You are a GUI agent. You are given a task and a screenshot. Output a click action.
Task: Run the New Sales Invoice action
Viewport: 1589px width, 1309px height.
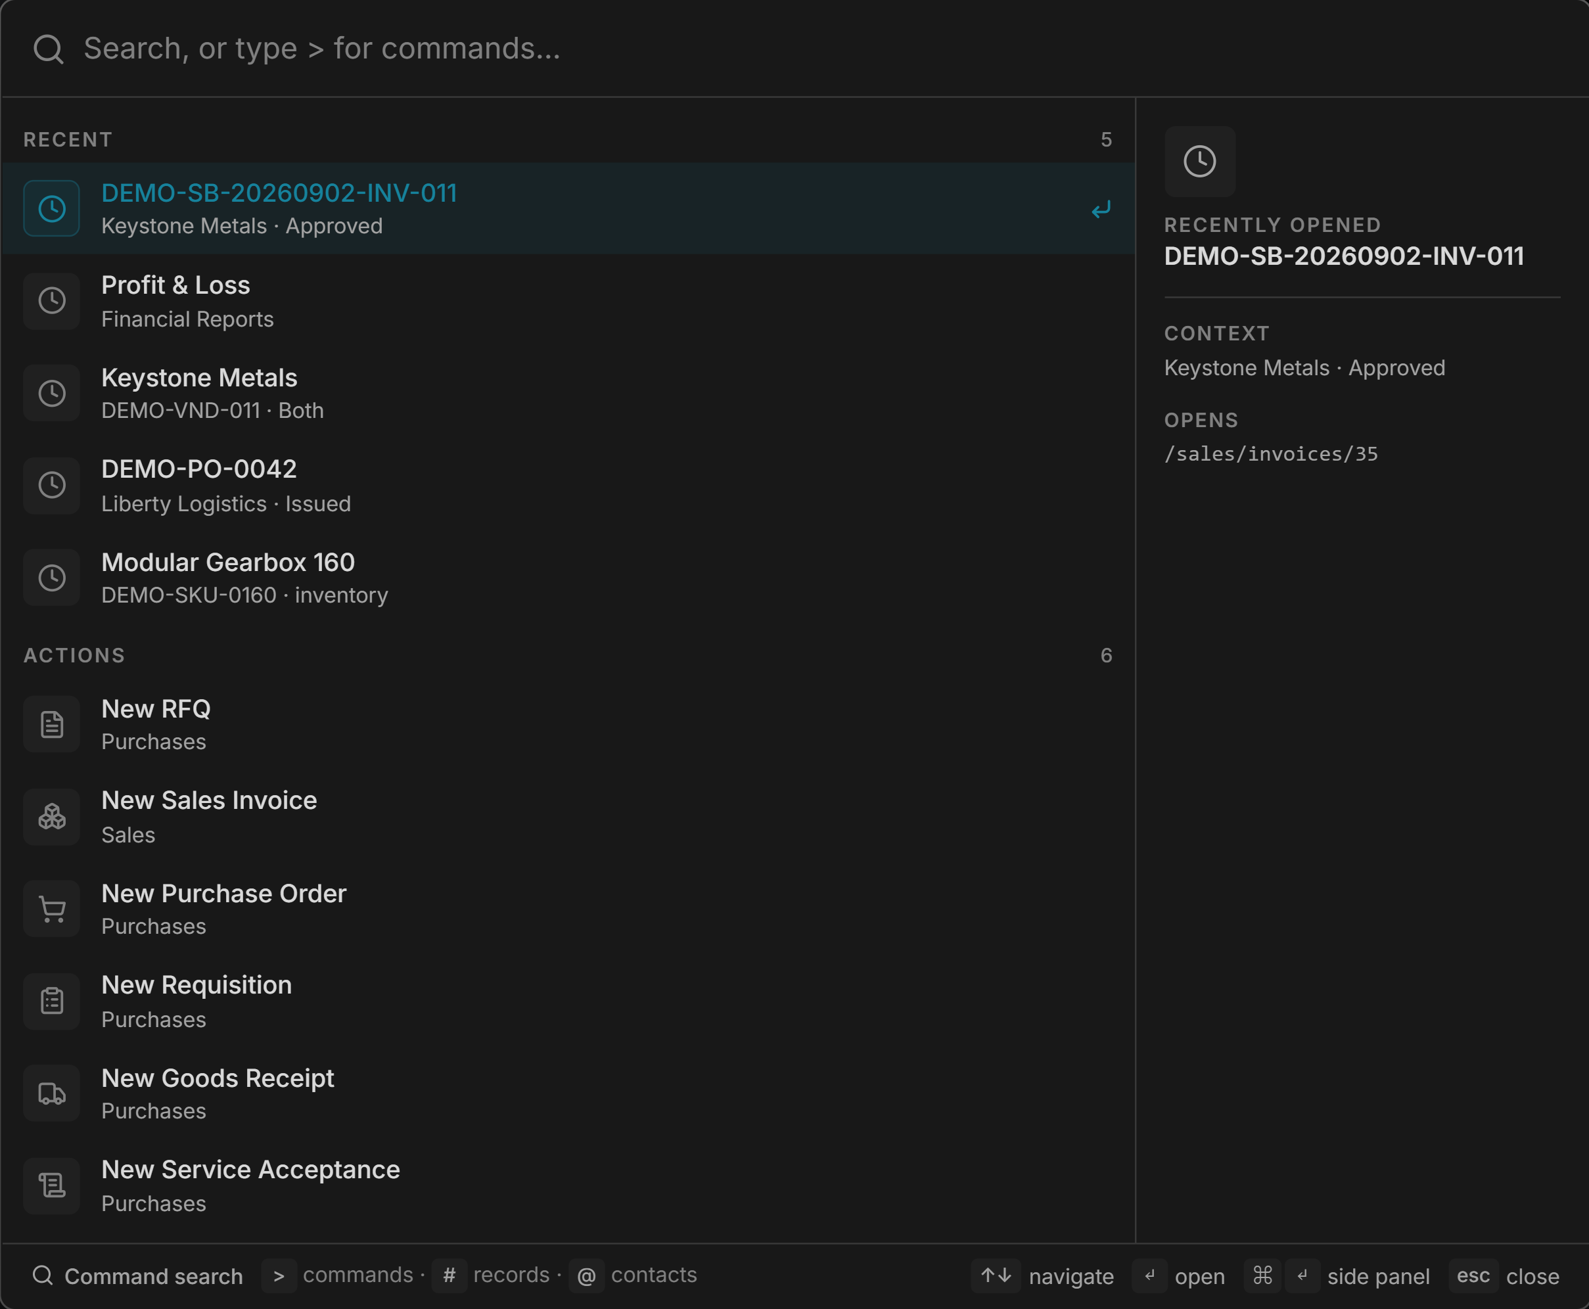pyautogui.click(x=568, y=817)
